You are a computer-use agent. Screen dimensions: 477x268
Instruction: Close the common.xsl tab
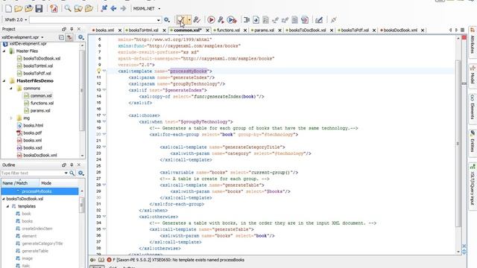[x=207, y=31]
